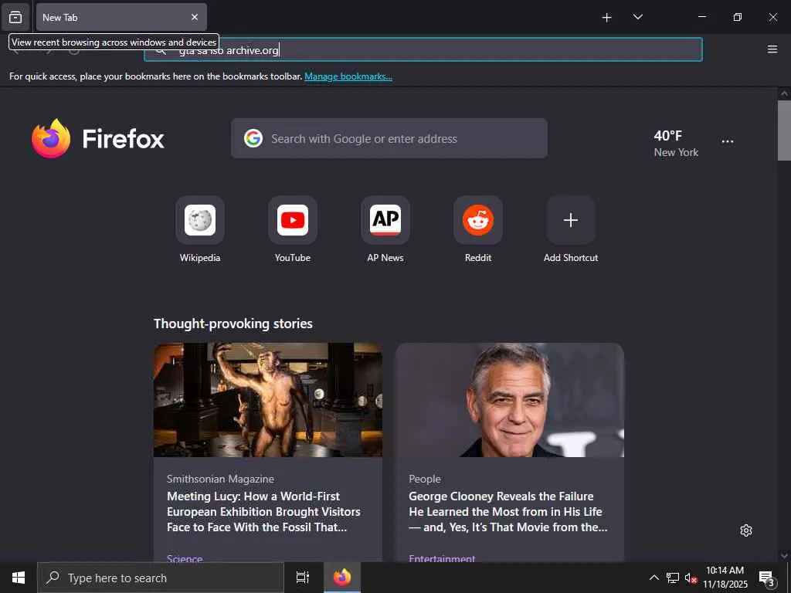Image resolution: width=791 pixels, height=593 pixels.
Task: Open the AP News shortcut tile
Action: (x=385, y=229)
